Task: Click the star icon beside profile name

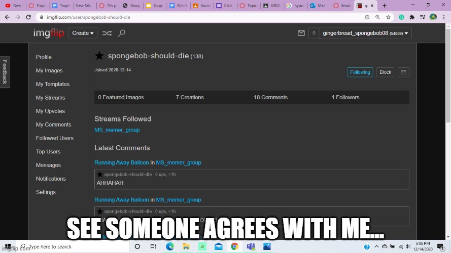Action: coord(99,56)
